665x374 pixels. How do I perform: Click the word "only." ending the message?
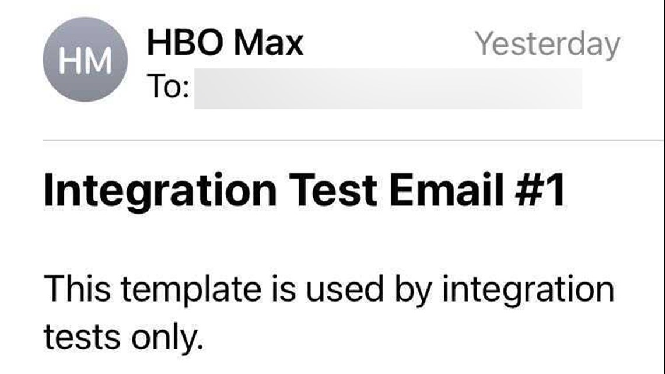(167, 337)
